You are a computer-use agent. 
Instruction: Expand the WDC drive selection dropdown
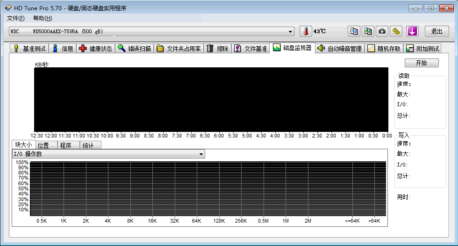(291, 32)
